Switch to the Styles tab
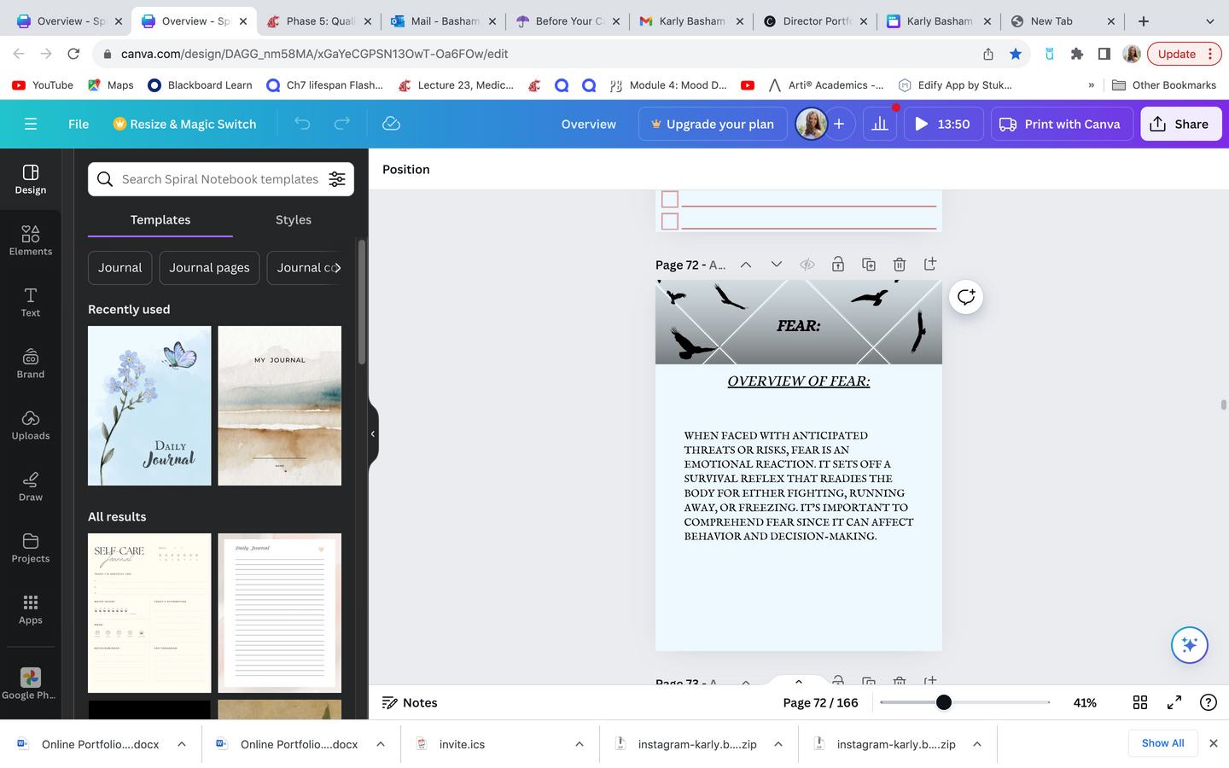The image size is (1229, 768). click(x=293, y=220)
